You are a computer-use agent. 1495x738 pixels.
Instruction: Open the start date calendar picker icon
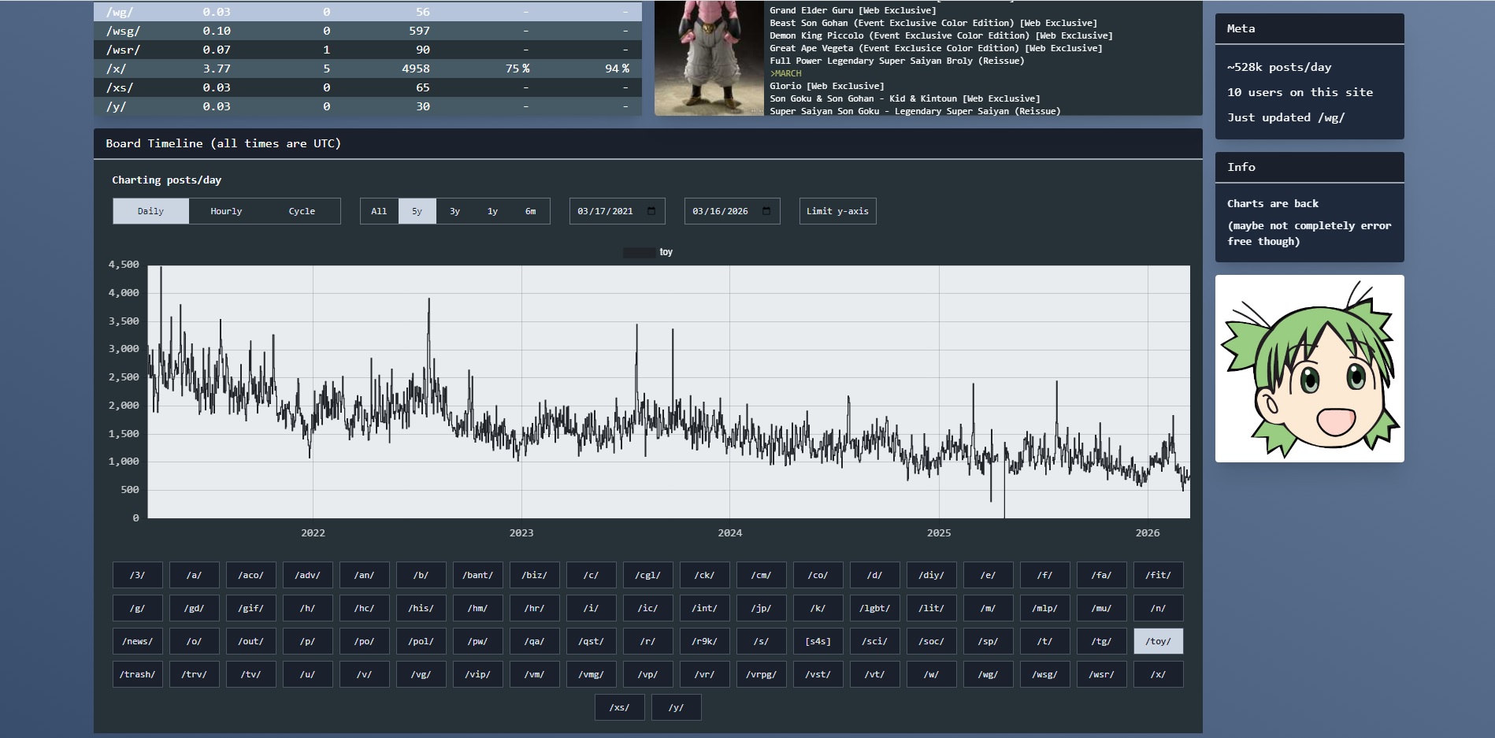click(651, 211)
